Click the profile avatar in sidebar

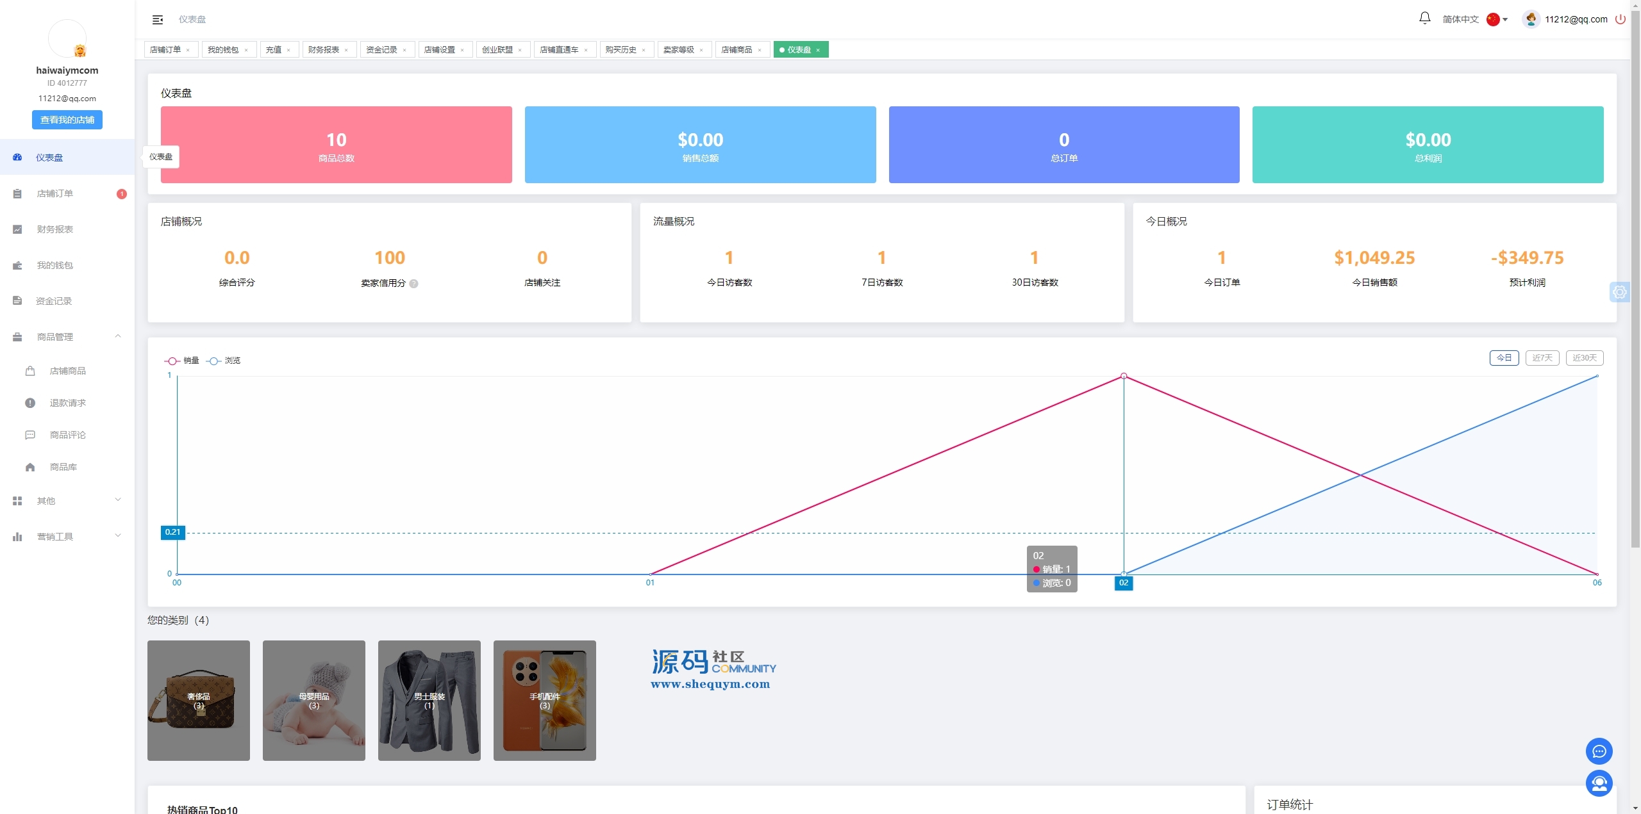point(67,38)
